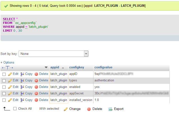Viewport: 179px width, 115px height.
Task: Sort by the configkey column header
Action: (77, 68)
